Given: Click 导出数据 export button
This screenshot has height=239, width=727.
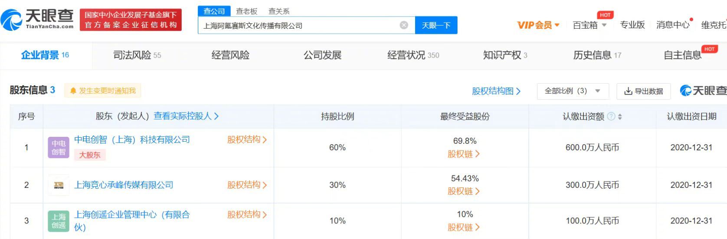Looking at the screenshot, I should [643, 91].
